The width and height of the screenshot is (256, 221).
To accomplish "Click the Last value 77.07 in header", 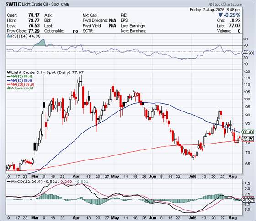I will [x=235, y=26].
